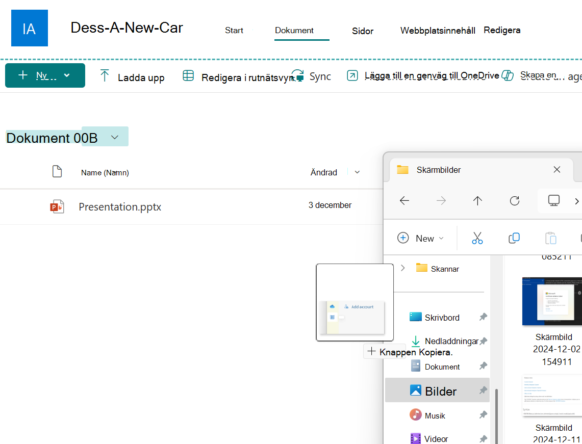Screen dimensions: 582x444
Task: Click the Sync icon
Action: pyautogui.click(x=298, y=75)
